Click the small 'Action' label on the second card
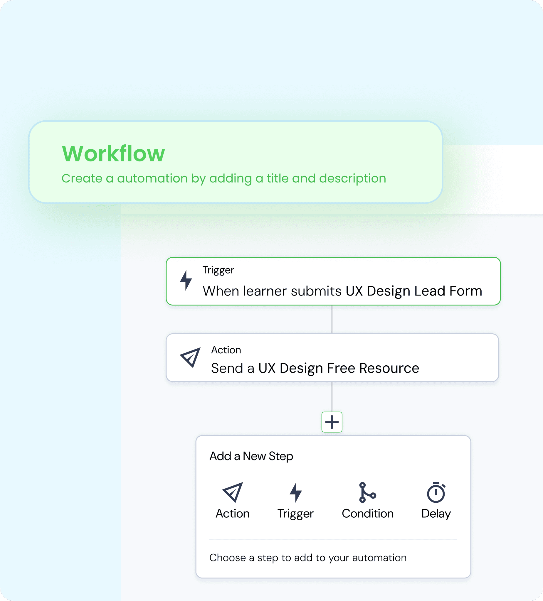 (x=226, y=350)
